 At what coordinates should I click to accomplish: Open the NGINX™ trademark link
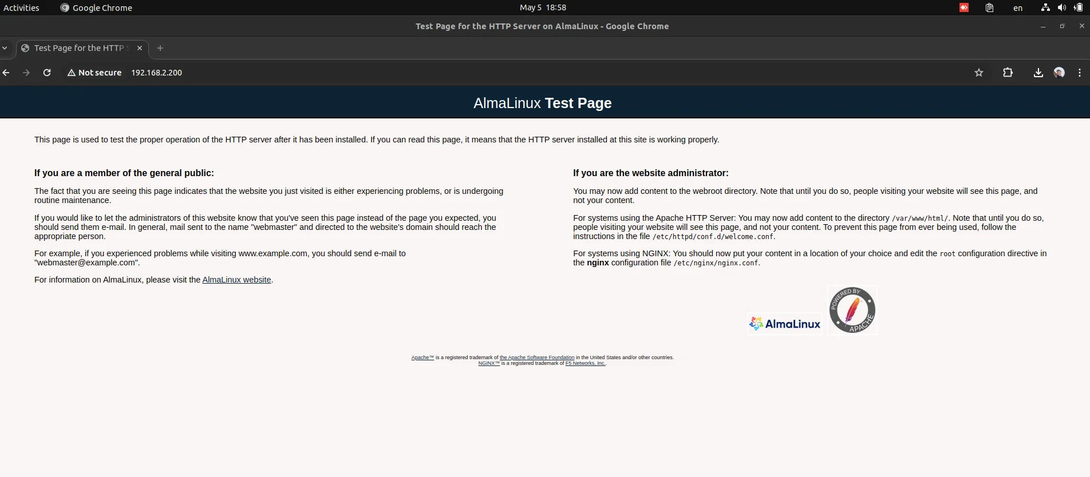pyautogui.click(x=489, y=363)
